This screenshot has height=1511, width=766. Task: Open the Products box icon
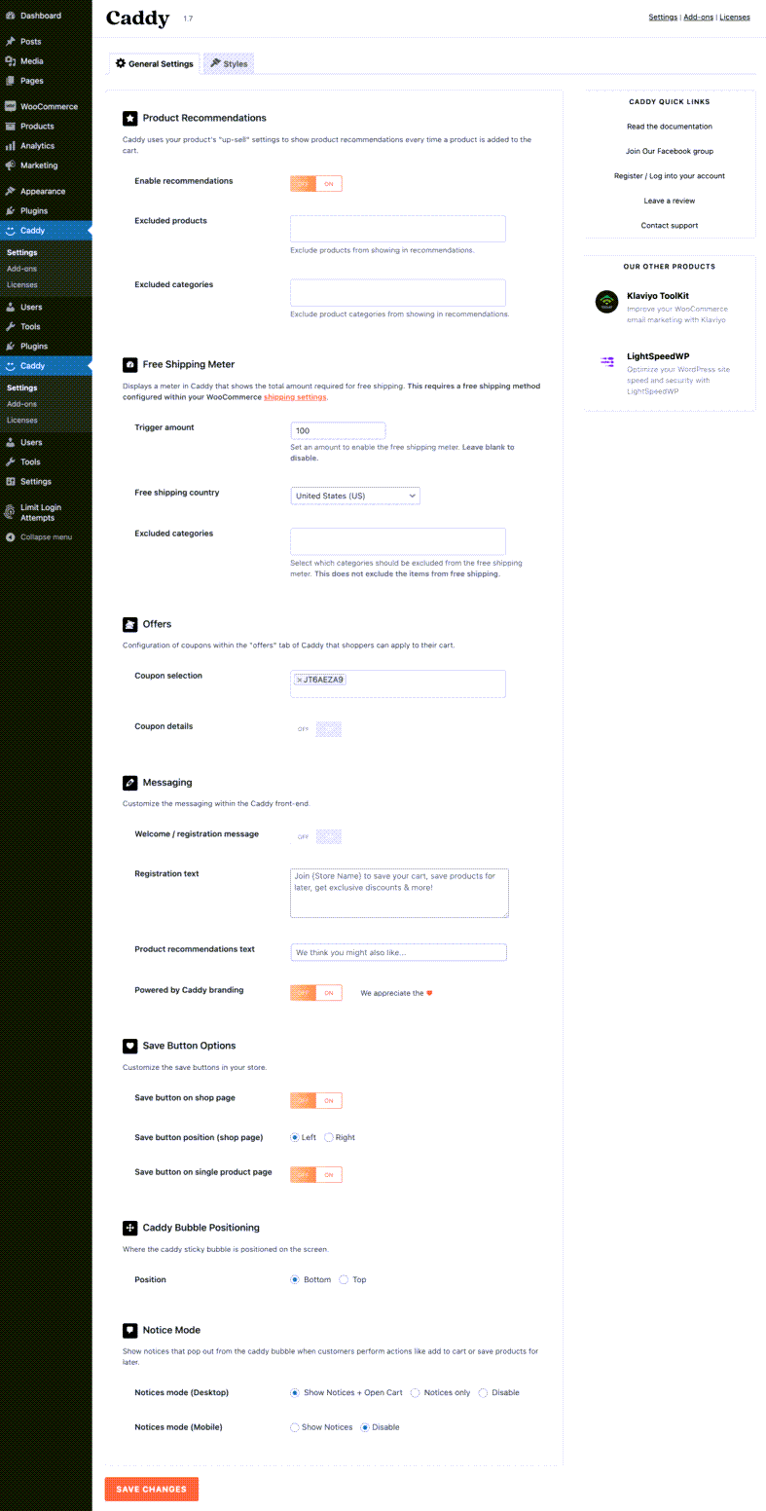pyautogui.click(x=10, y=127)
